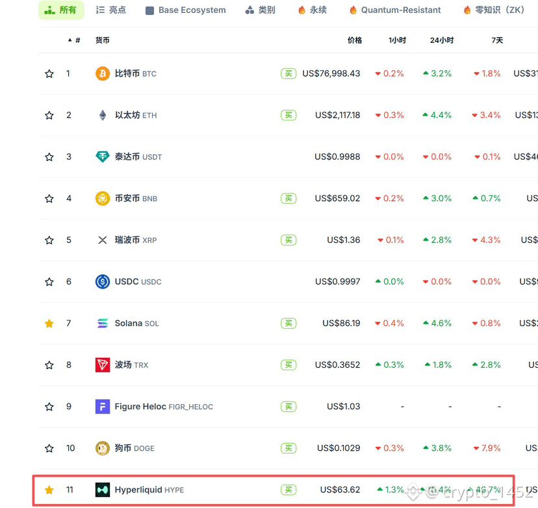Screen dimensions: 538x508
Task: Open the Solana SOL coin page
Action: click(136, 323)
